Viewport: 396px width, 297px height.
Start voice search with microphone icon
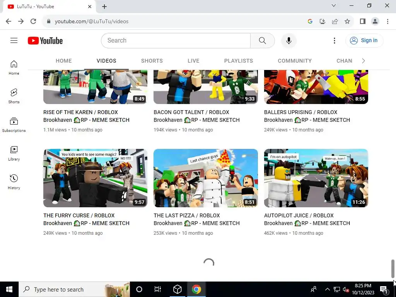(288, 40)
